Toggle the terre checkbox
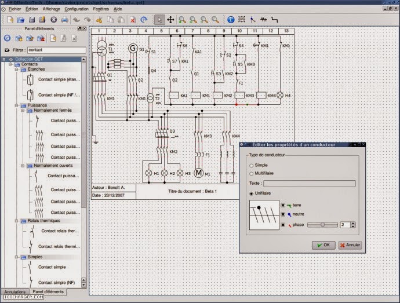400x303 pixels. point(283,205)
